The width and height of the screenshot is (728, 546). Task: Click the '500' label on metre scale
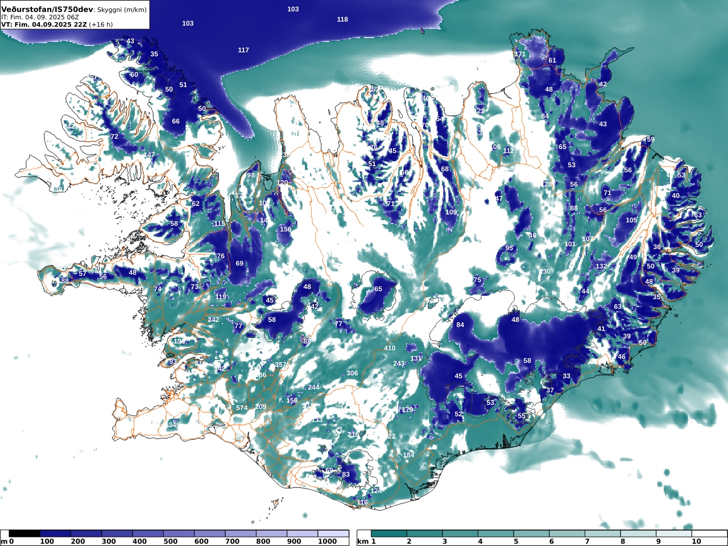pyautogui.click(x=171, y=541)
